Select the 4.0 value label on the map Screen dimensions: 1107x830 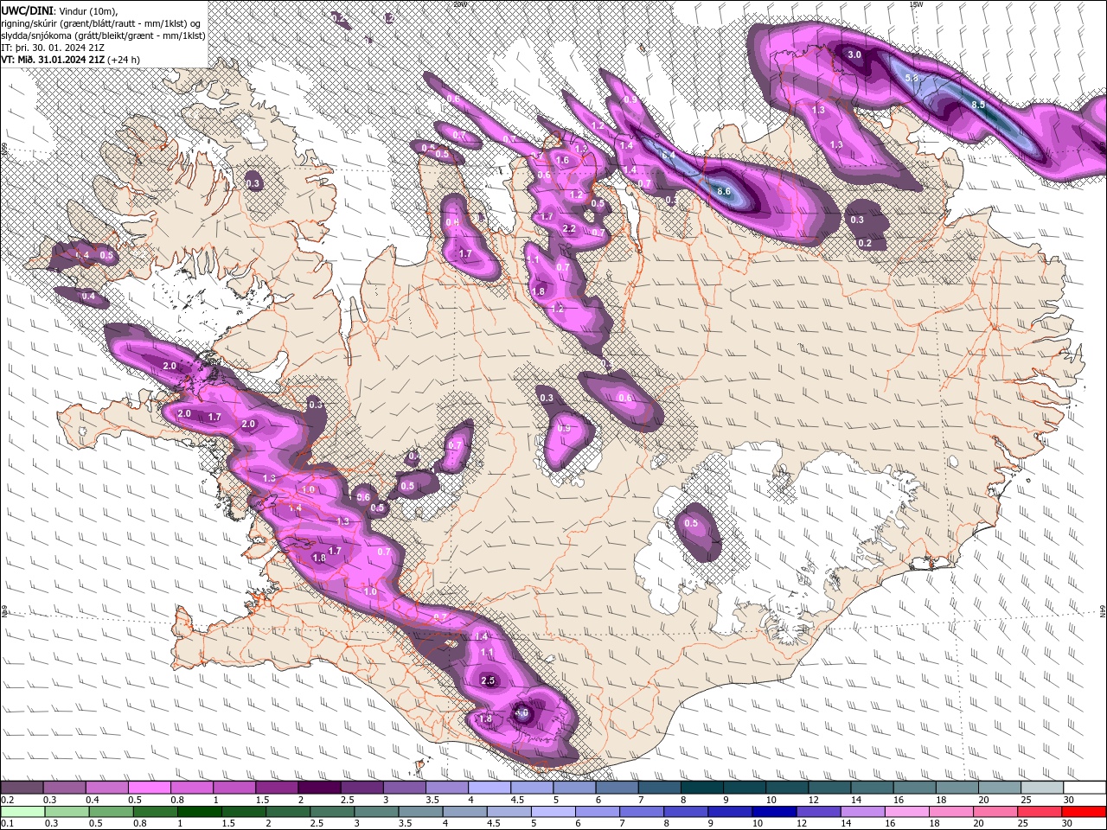point(522,713)
